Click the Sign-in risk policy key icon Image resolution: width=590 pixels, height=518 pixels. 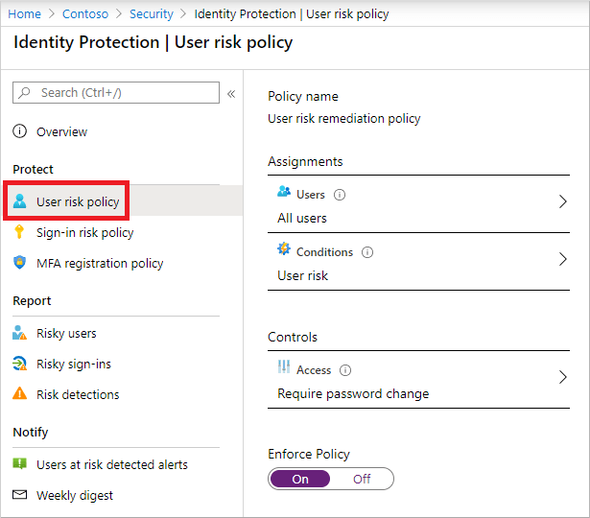pos(19,232)
